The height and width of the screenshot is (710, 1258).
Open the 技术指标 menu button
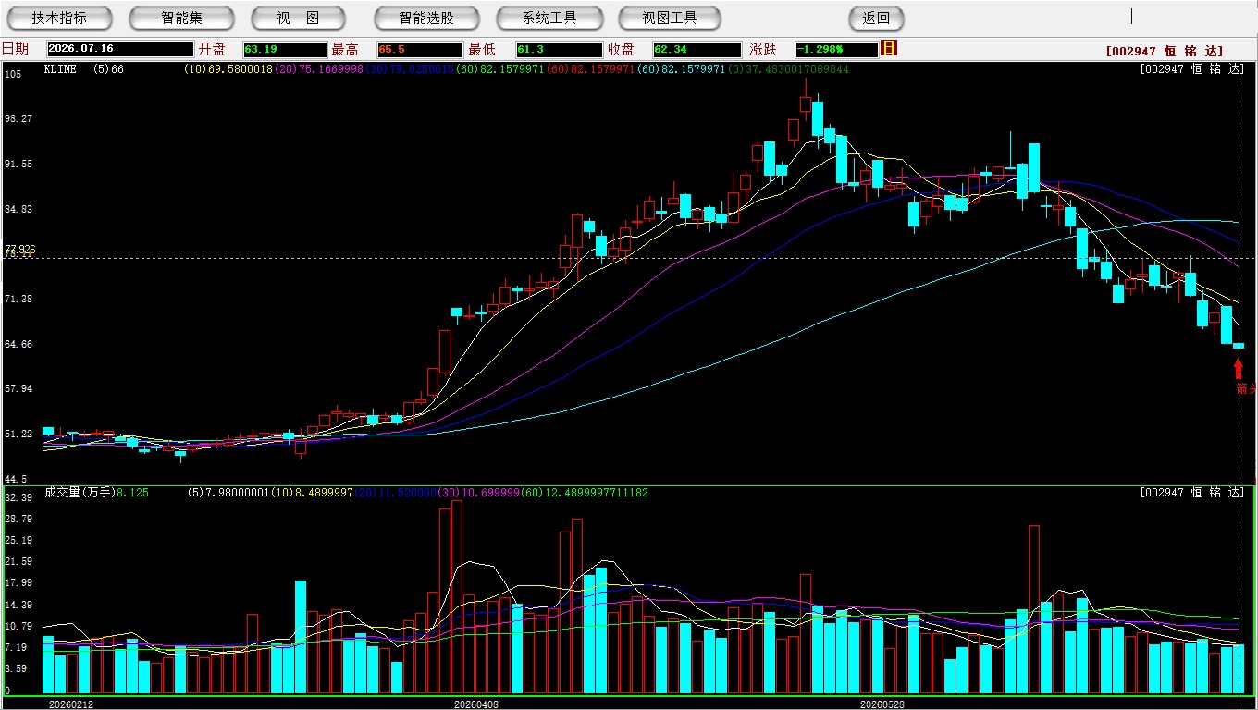59,18
